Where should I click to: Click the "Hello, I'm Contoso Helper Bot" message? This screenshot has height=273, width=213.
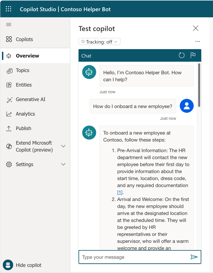(x=146, y=76)
